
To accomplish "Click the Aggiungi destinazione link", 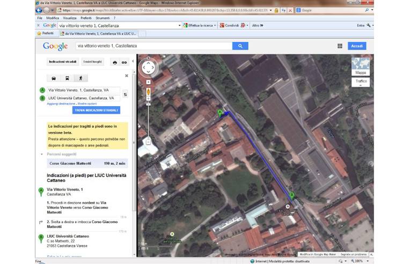I will 60,104.
